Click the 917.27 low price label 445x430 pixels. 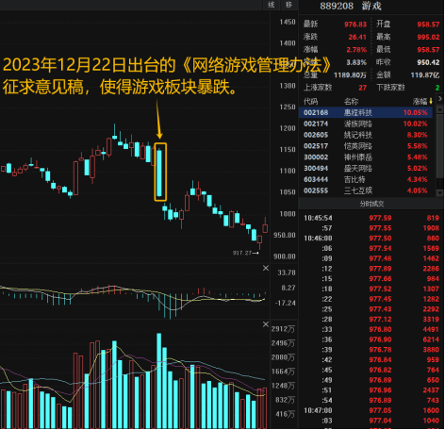(x=242, y=253)
